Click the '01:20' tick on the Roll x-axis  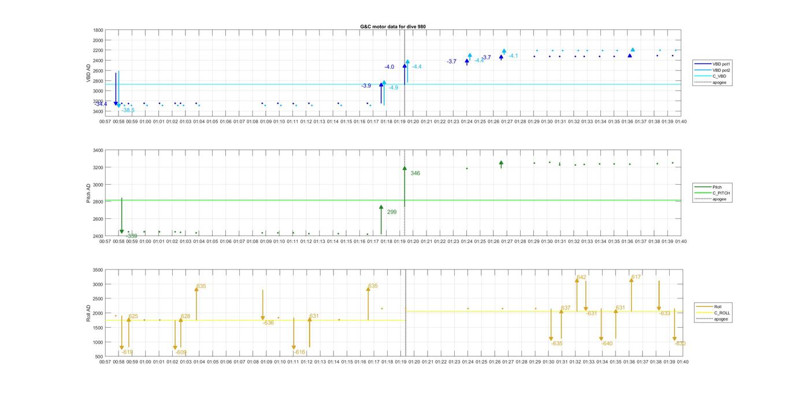click(414, 362)
